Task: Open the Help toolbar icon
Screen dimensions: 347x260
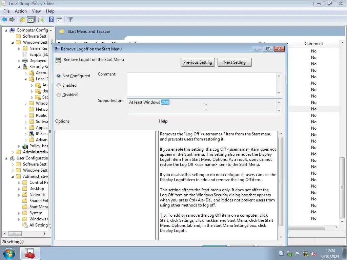Action: pos(52,19)
